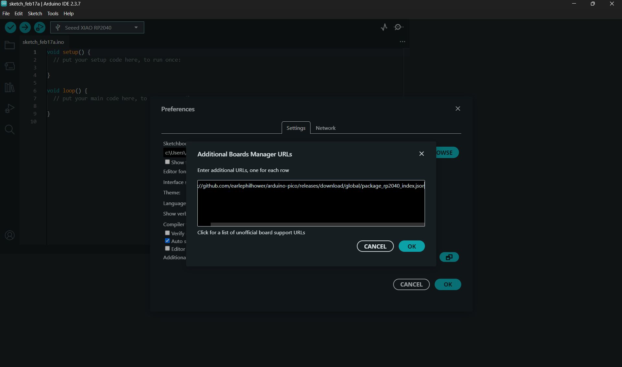Click the Upload arrow toolbar icon
The height and width of the screenshot is (367, 622).
tap(25, 28)
